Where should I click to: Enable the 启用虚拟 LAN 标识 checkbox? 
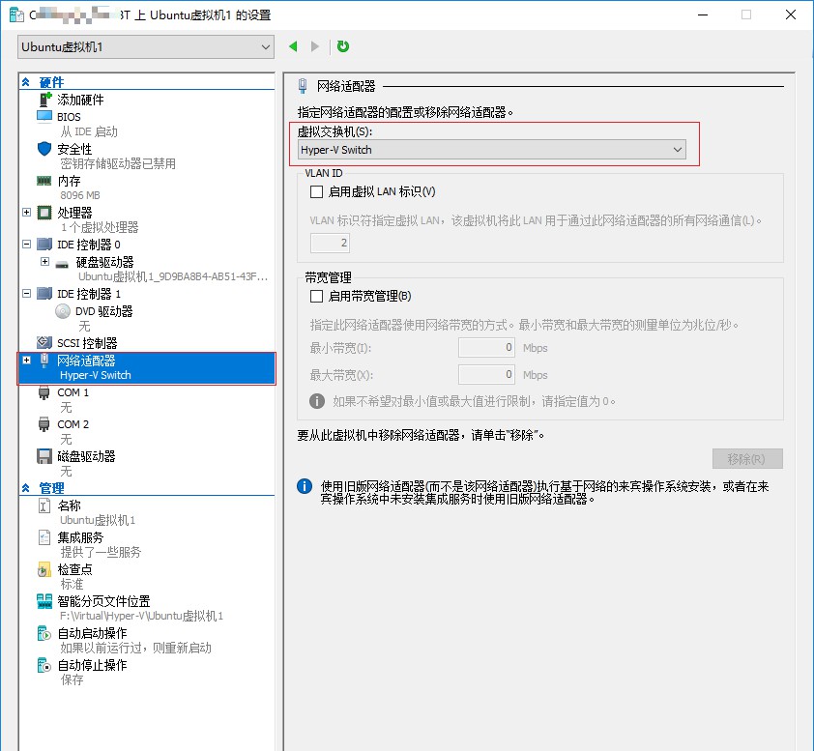tap(317, 192)
